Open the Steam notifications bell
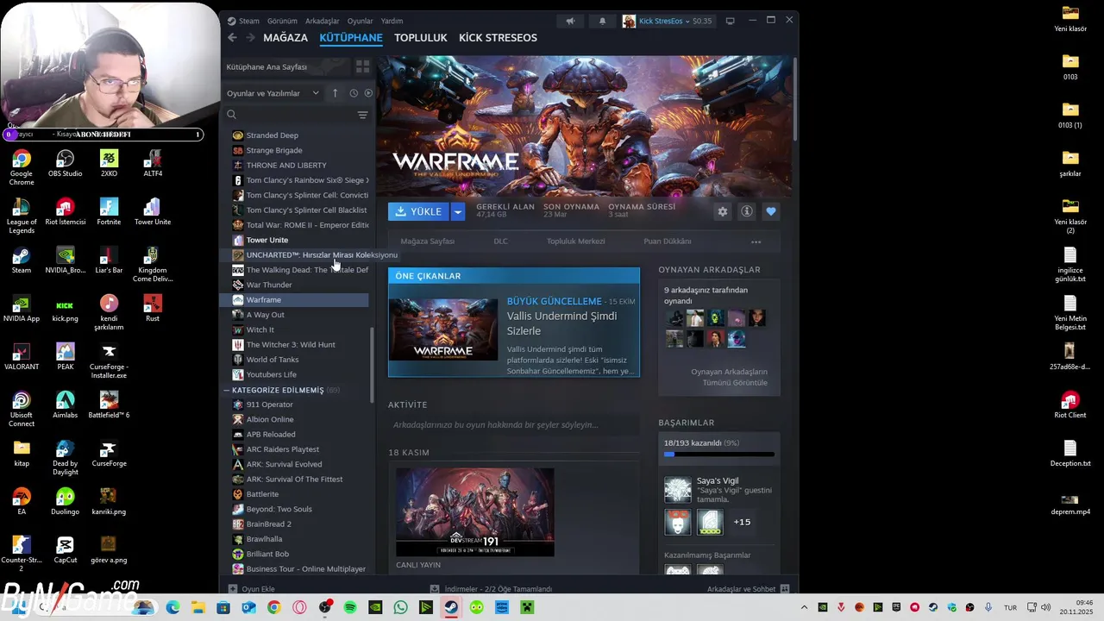 click(x=602, y=21)
